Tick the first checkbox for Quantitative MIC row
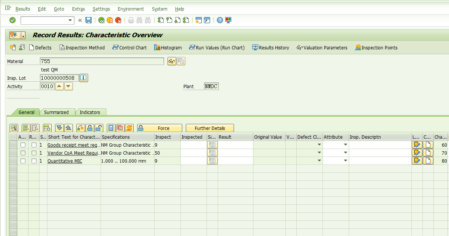Screen dimensions: 449x236 click(23, 161)
